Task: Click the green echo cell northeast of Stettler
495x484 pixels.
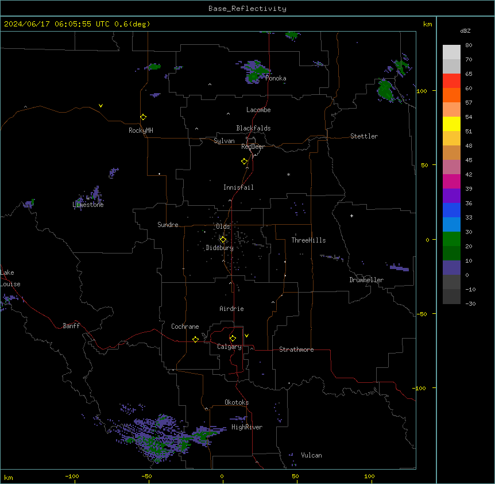Action: click(x=385, y=90)
